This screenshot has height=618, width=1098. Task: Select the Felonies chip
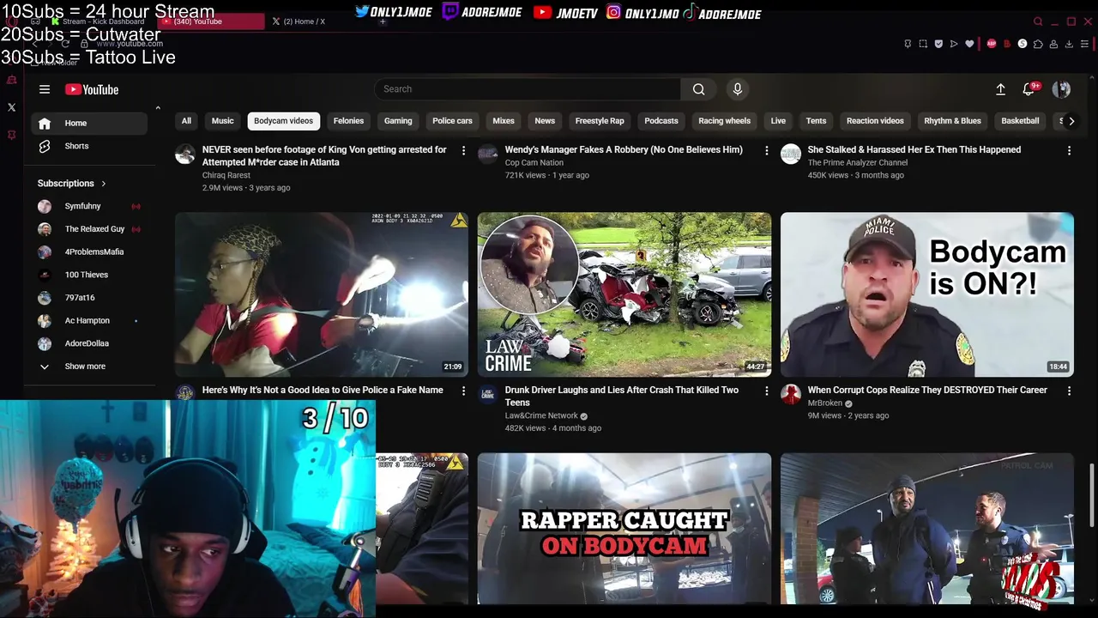(348, 121)
